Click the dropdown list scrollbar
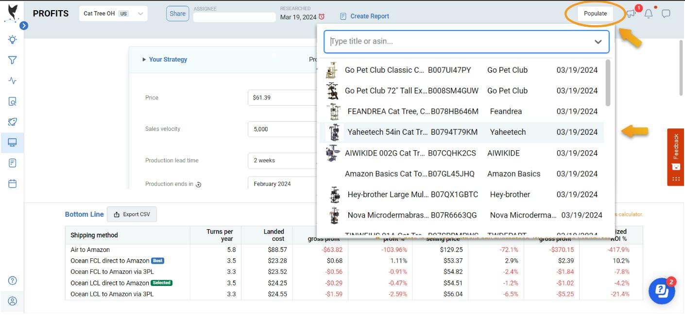This screenshot has width=685, height=315. [x=608, y=82]
